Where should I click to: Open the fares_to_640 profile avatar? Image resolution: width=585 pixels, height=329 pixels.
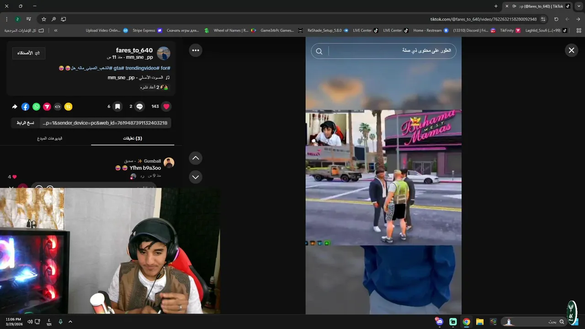164,53
